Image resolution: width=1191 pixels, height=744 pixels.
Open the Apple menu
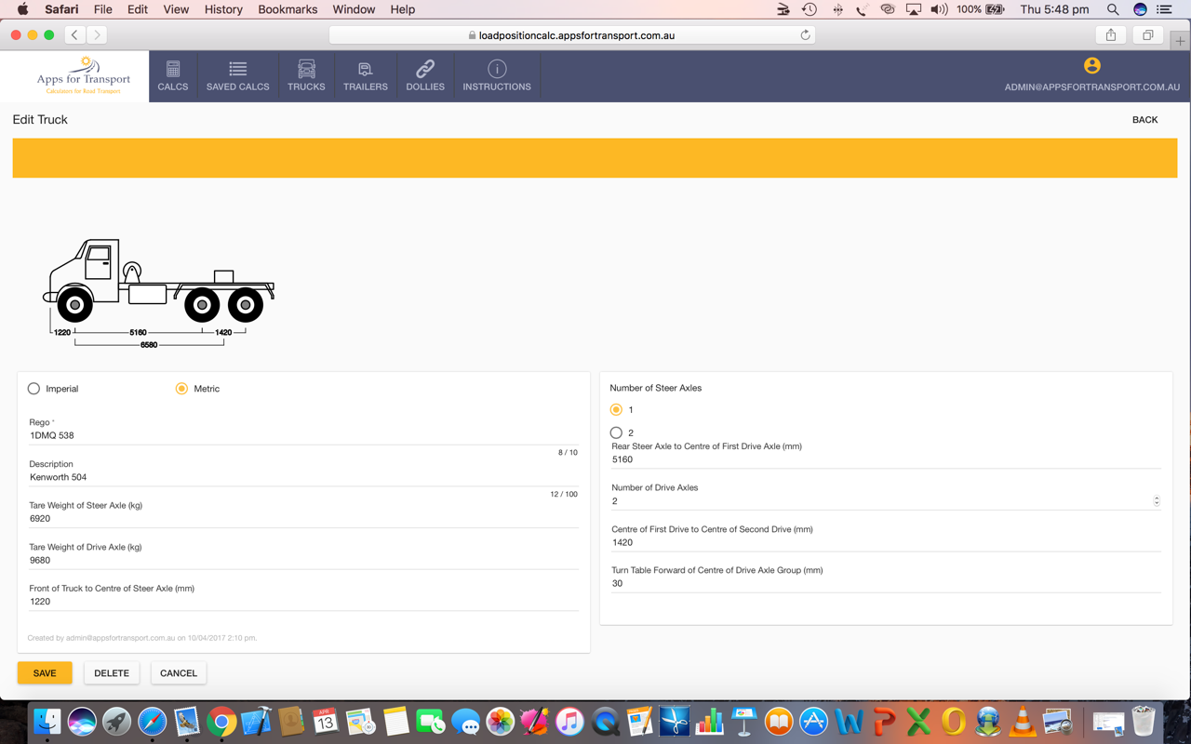tap(22, 9)
